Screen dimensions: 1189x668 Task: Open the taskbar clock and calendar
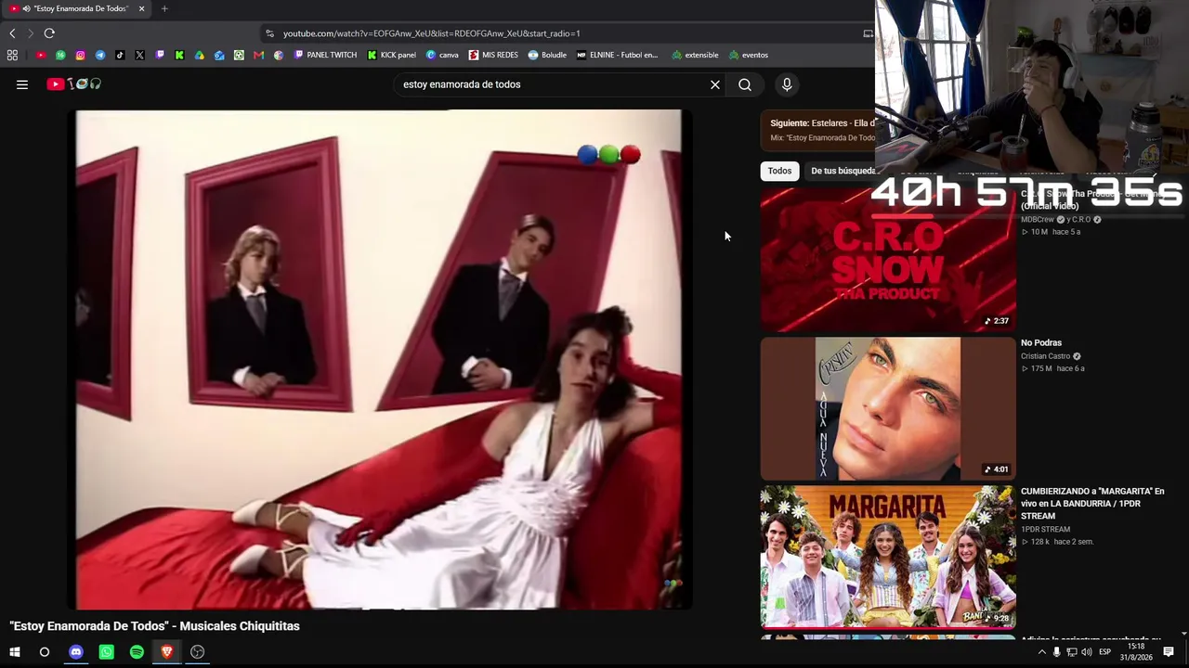[1136, 652]
